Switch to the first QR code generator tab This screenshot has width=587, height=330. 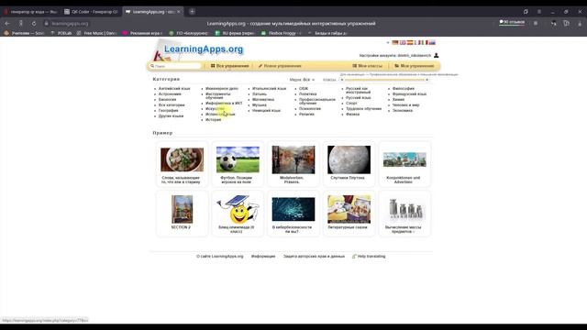point(30,12)
